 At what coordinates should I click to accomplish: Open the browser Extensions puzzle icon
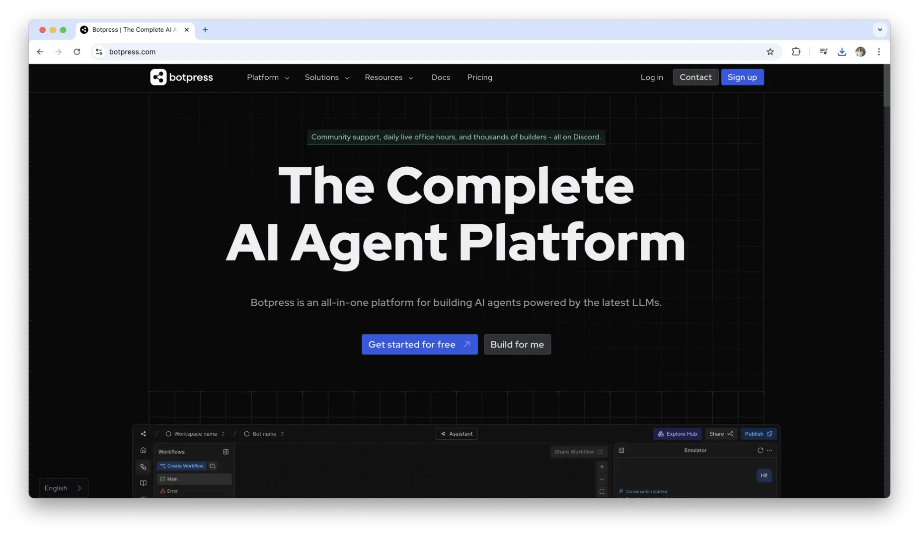(x=796, y=52)
